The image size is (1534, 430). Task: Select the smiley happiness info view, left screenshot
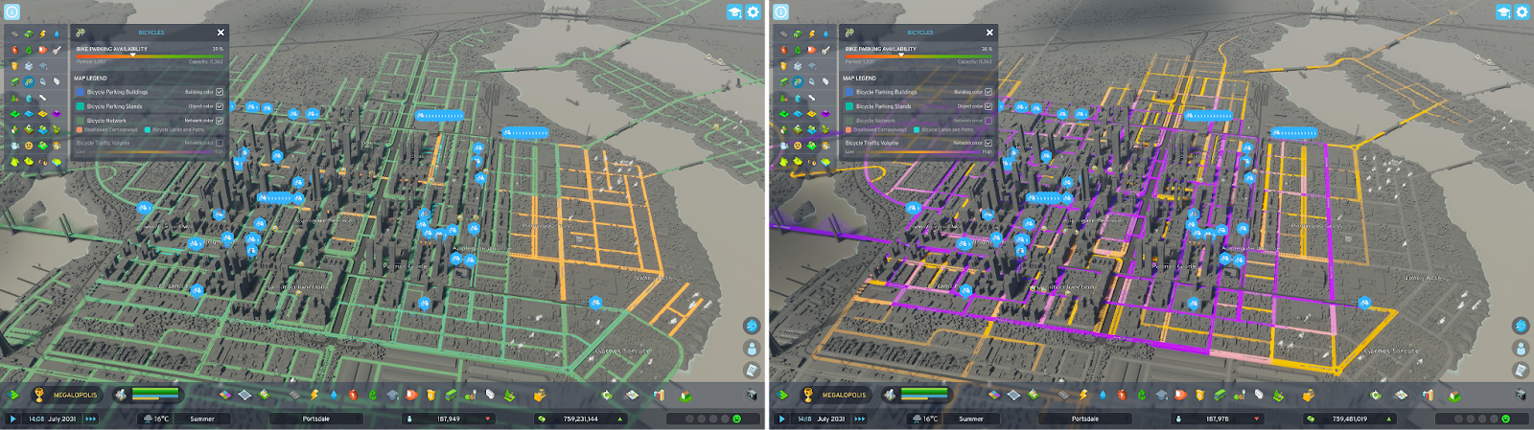click(28, 146)
